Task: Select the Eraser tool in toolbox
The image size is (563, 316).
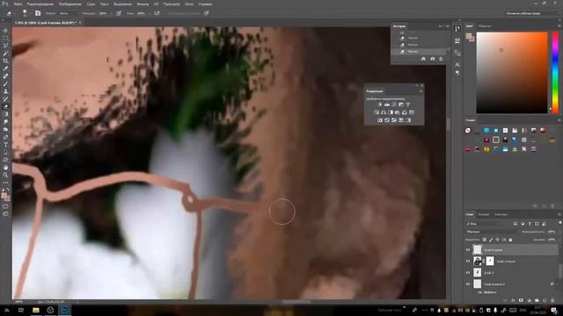Action: [5, 106]
